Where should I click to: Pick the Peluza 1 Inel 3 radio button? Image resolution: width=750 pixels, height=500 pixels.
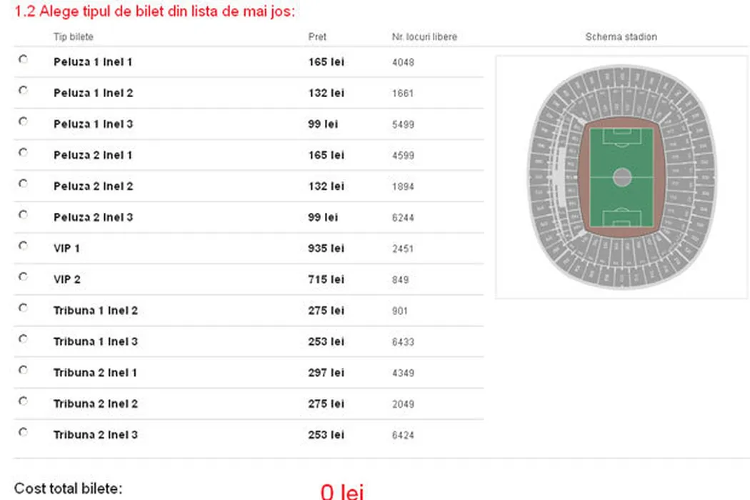(23, 121)
